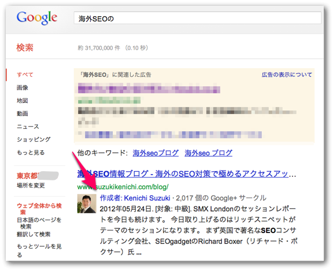Focus the search box containing 海外SEOの
This screenshot has height=270, width=333.
[197, 18]
